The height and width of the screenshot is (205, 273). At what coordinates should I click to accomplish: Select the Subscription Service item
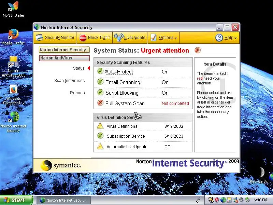(126, 136)
